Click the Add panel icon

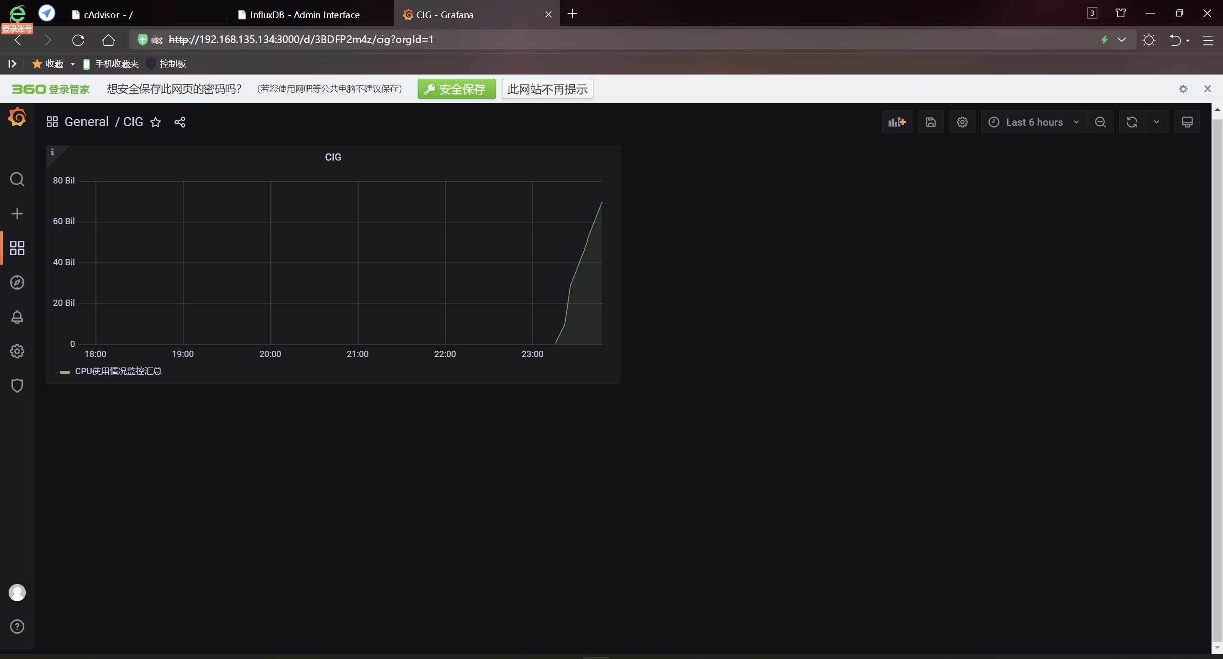coord(897,122)
